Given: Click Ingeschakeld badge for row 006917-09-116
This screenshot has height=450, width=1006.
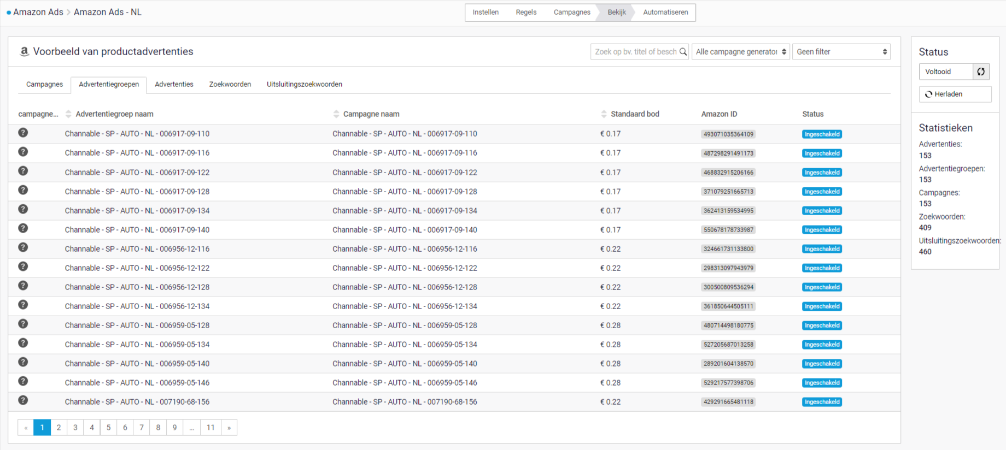Looking at the screenshot, I should (822, 153).
